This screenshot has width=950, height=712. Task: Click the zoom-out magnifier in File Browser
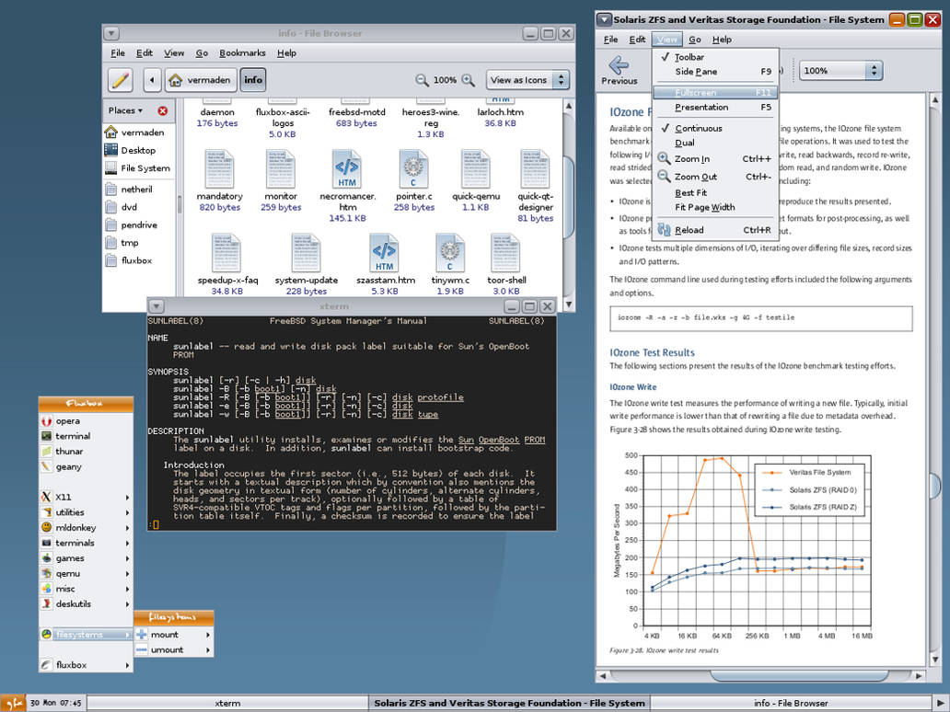tap(422, 80)
